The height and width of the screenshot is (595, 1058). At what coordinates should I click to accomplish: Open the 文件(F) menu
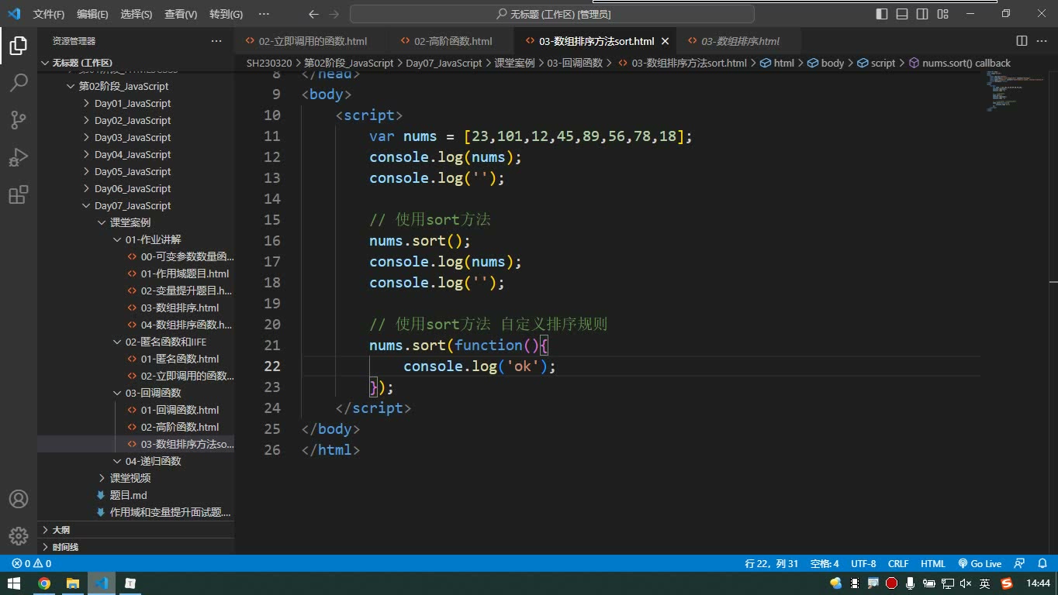49,14
